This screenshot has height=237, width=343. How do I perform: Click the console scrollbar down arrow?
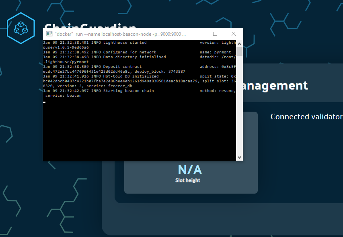coord(239,157)
